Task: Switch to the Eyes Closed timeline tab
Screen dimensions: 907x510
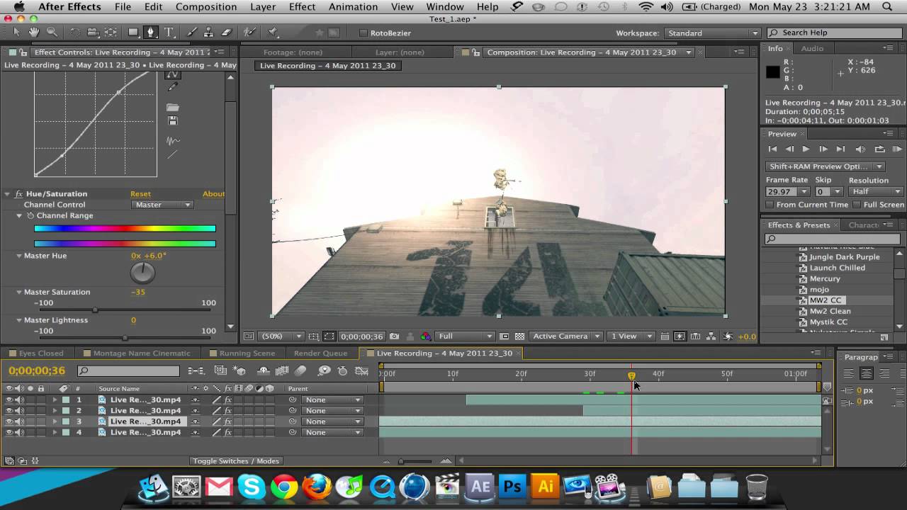Action: pyautogui.click(x=40, y=353)
